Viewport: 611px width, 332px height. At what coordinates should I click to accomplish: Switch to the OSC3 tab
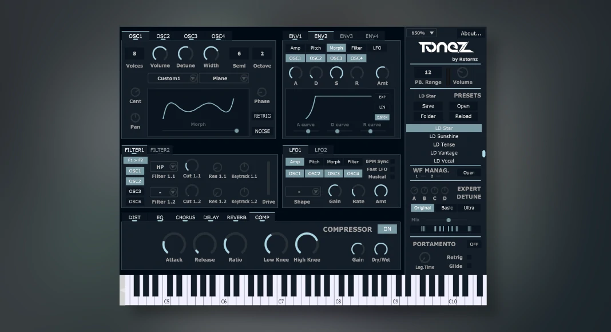click(x=191, y=36)
